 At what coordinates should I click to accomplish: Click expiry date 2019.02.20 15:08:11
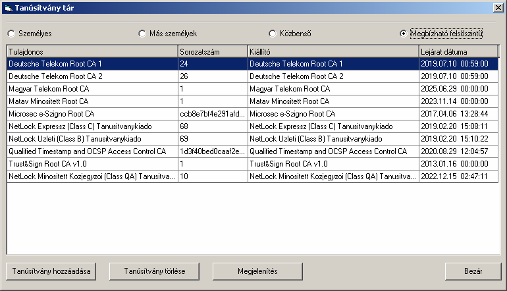click(458, 126)
